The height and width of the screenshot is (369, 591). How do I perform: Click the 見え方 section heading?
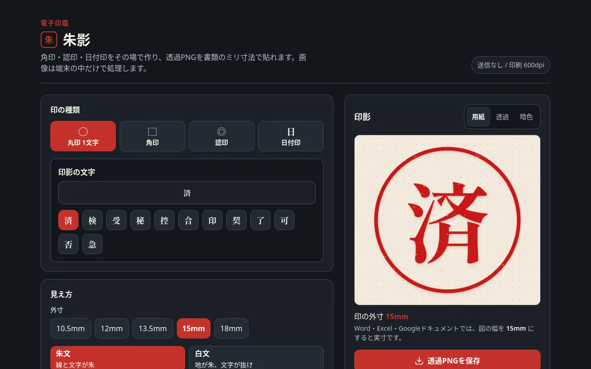(x=62, y=294)
